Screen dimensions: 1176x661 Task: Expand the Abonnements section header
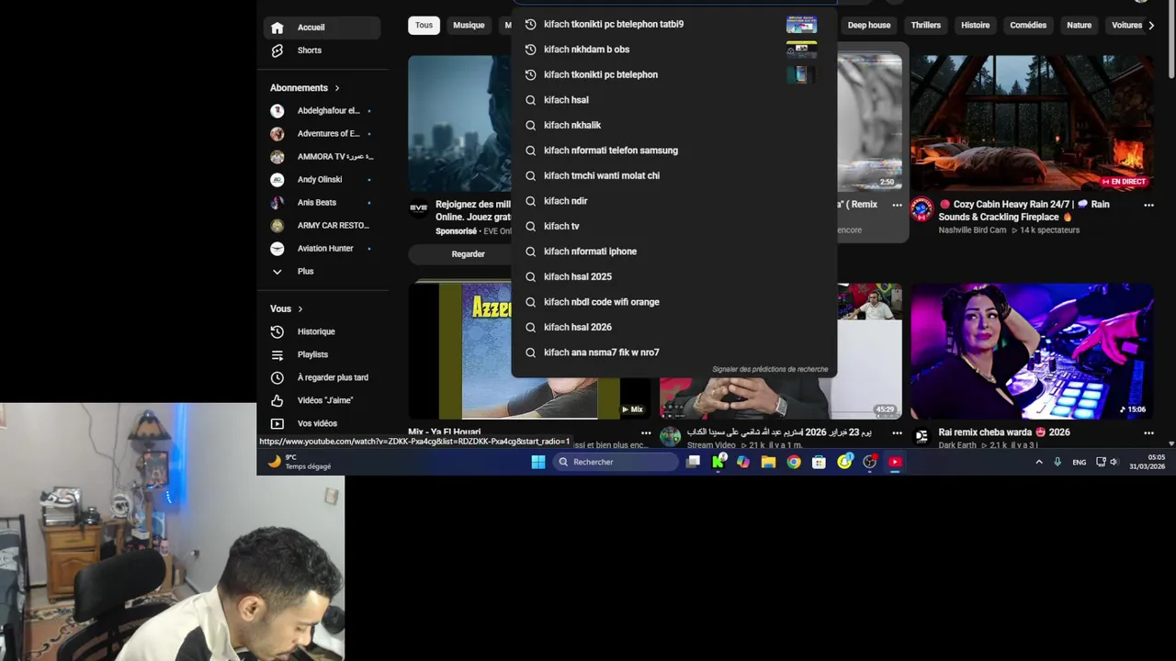[305, 88]
